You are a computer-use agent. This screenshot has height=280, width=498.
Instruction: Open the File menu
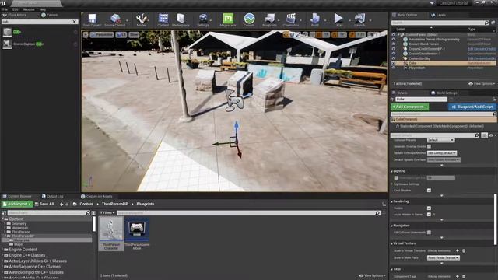[5, 9]
